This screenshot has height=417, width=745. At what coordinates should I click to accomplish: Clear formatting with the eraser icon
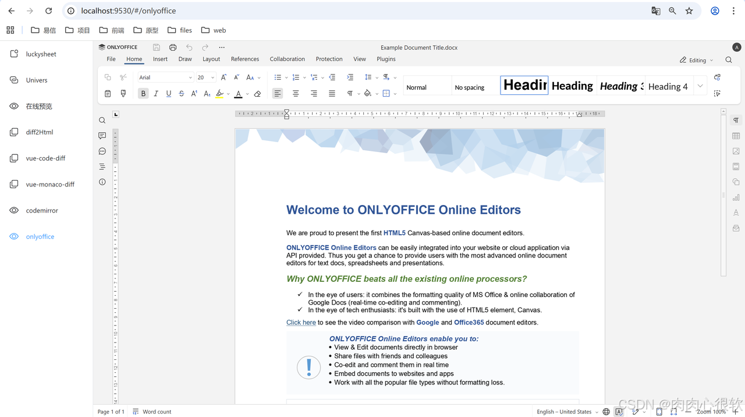coord(257,93)
